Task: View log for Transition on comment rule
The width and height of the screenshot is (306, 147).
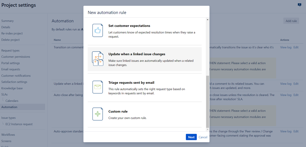Action: 286,47
